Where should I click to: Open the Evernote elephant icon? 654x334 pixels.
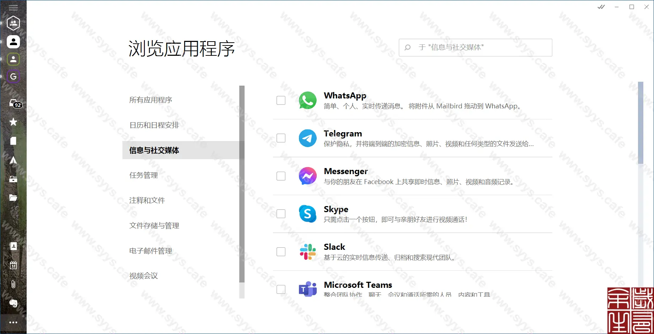[x=13, y=303]
